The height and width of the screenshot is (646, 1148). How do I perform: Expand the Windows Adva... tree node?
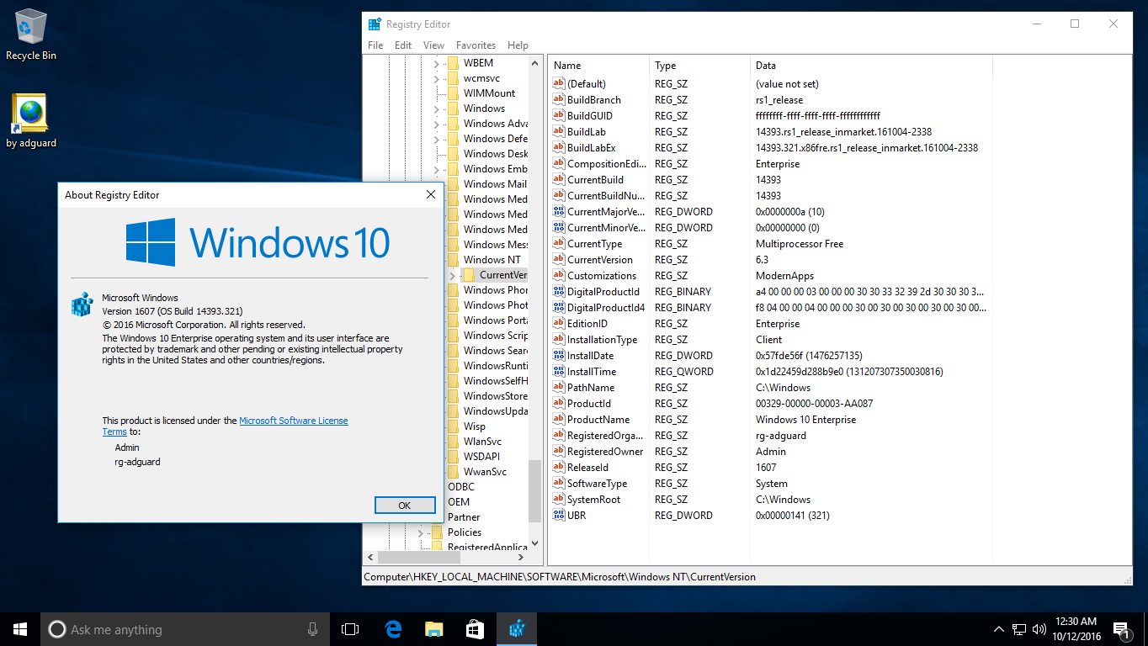[436, 124]
